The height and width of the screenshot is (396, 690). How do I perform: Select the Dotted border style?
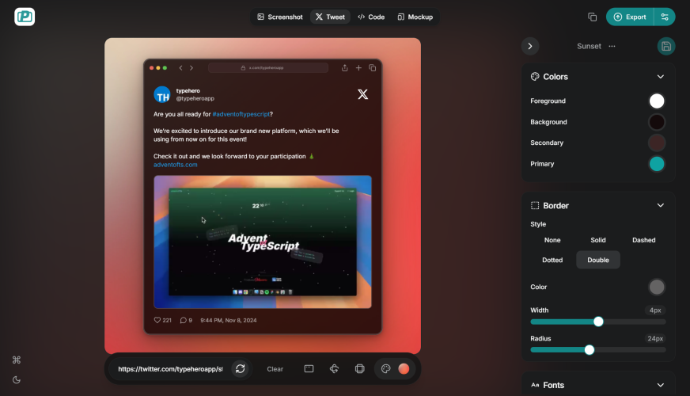tap(552, 260)
